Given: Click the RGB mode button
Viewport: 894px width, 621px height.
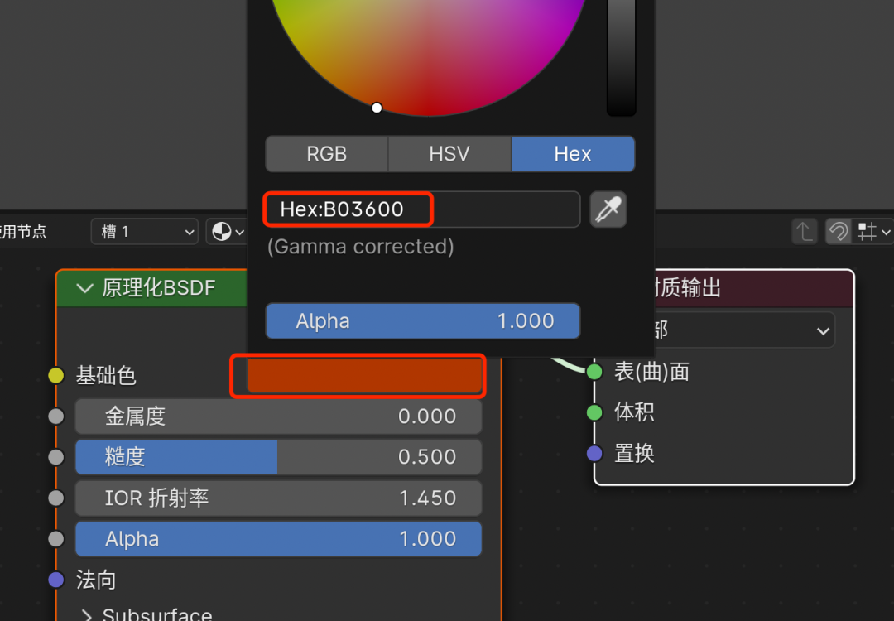Looking at the screenshot, I should [x=326, y=154].
